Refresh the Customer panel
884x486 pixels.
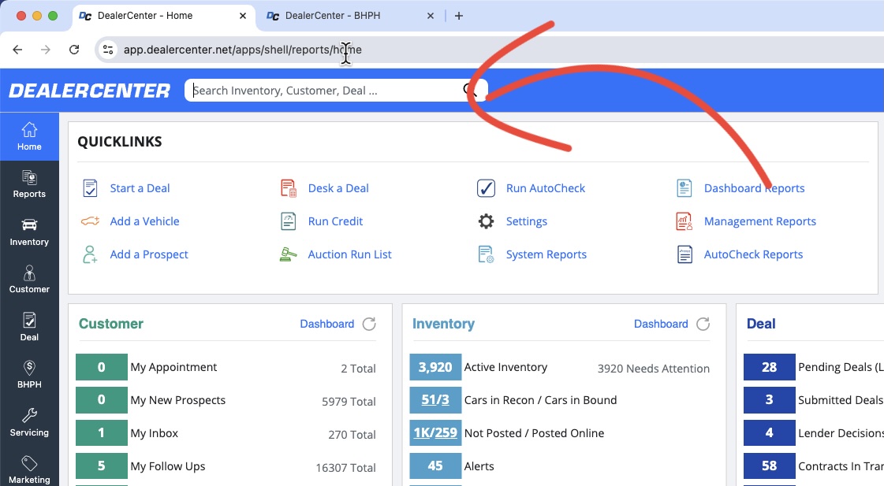369,324
